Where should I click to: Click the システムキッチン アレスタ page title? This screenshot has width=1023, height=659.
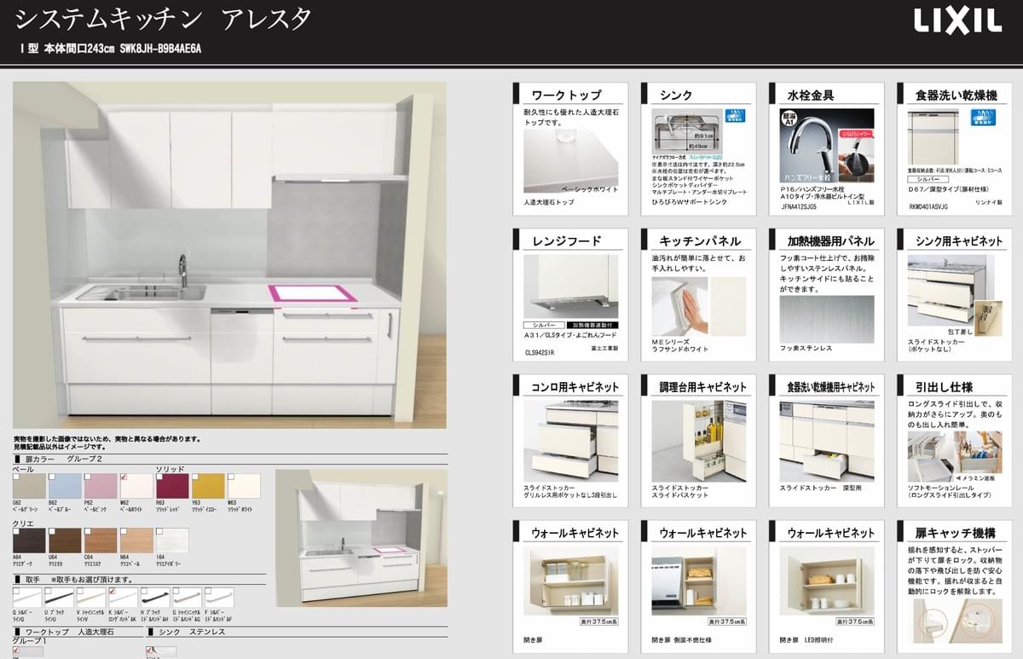point(163,18)
